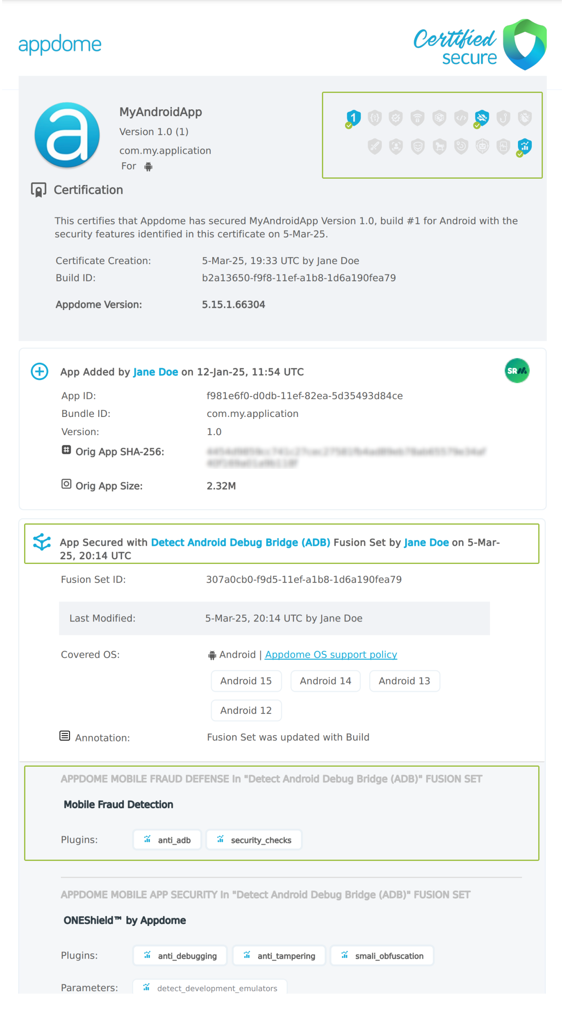Click the face recognition shield icon
This screenshot has height=1013, width=564.
click(396, 147)
